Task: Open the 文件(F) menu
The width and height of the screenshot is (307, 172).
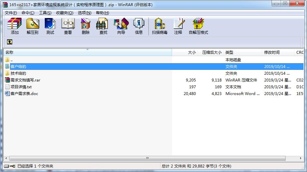Action: [x=11, y=13]
